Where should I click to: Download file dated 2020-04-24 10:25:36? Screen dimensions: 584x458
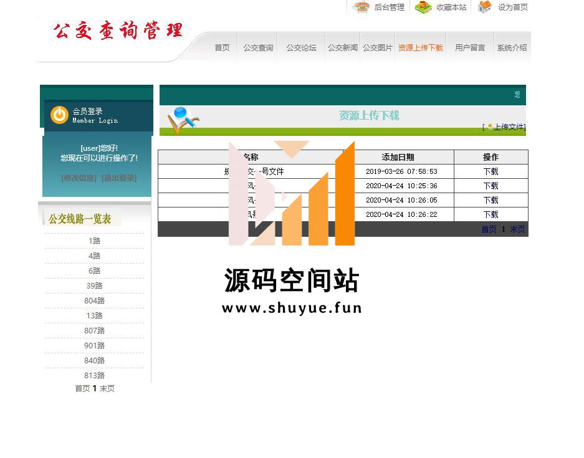click(491, 186)
